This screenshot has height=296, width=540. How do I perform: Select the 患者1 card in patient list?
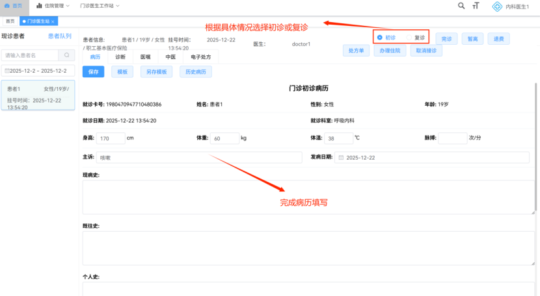[38, 95]
